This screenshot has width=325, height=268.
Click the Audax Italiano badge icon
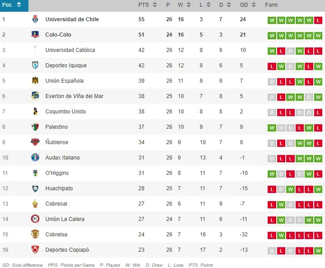pos(35,158)
